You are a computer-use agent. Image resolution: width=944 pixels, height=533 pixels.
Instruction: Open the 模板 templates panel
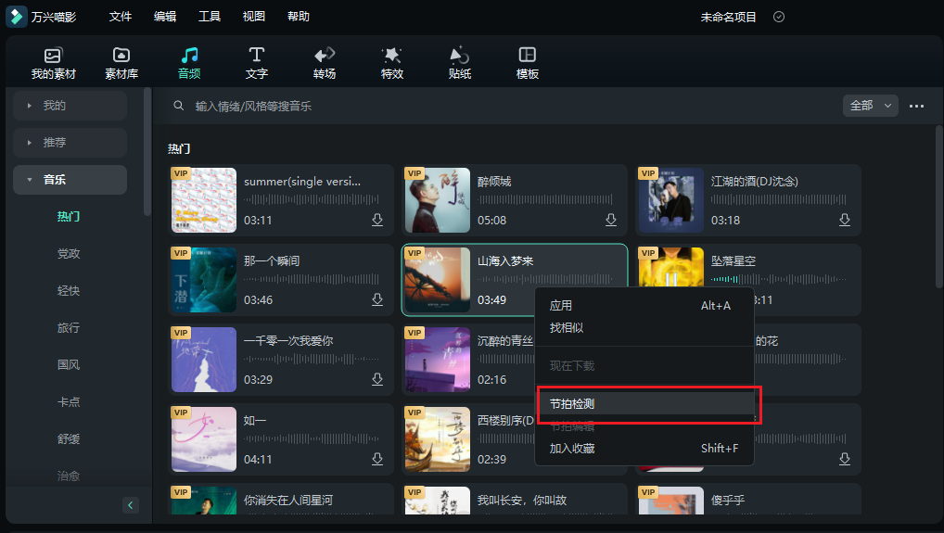tap(528, 64)
